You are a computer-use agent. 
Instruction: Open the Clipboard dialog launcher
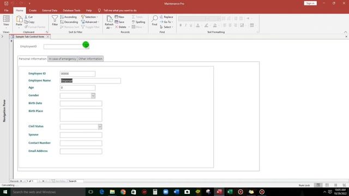pos(47,32)
